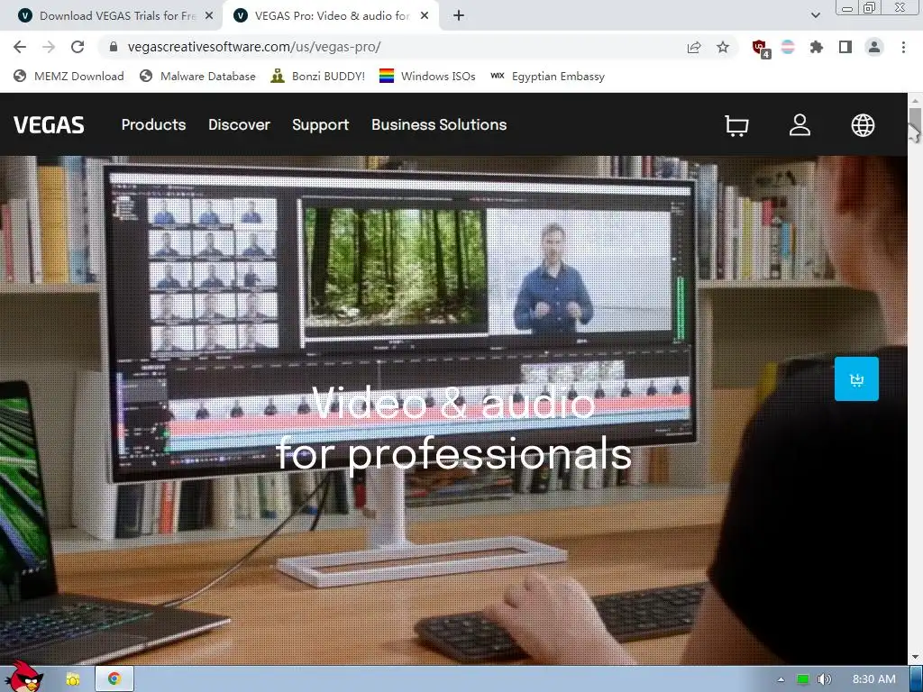923x692 pixels.
Task: Open the volume speaker tray icon
Action: click(825, 679)
